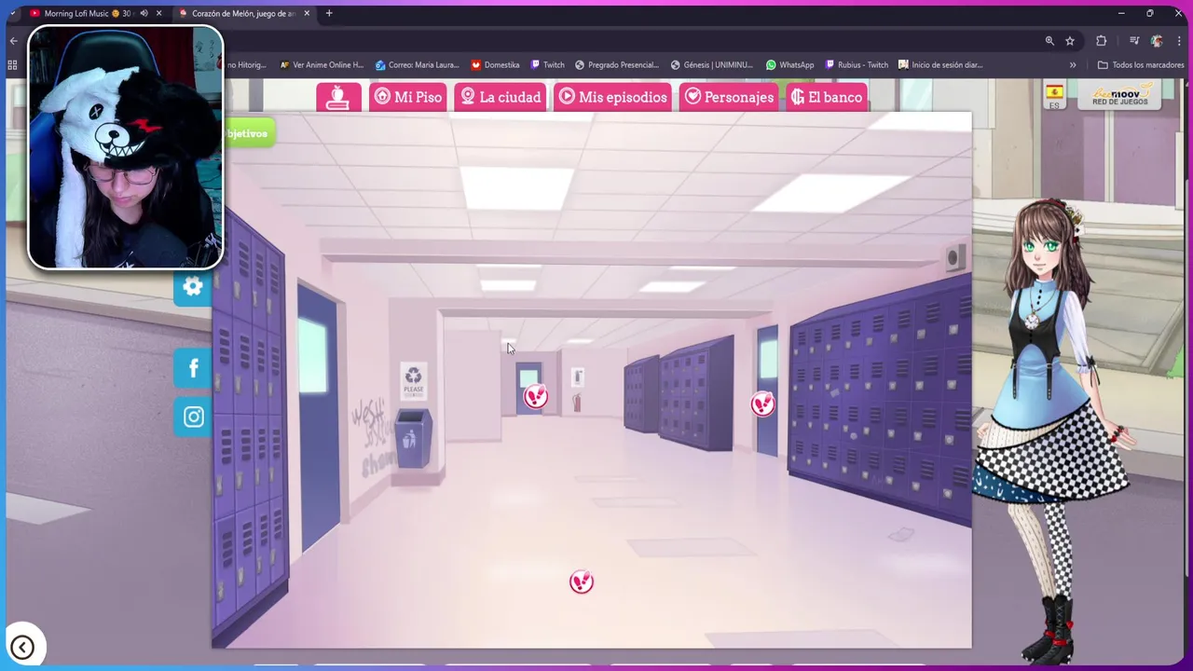
Task: Open the Pregrado Presencial bookmark
Action: (x=617, y=65)
